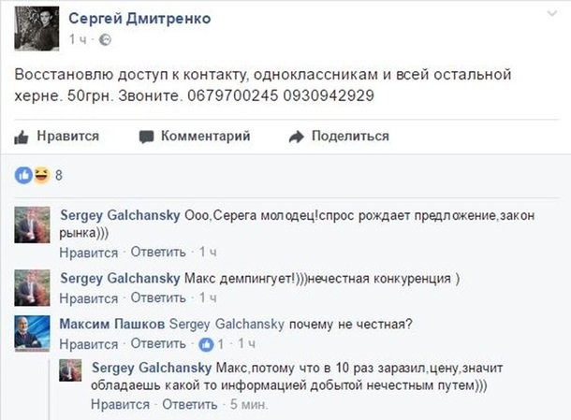Open the reactions count 8
Image resolution: width=571 pixels, height=420 pixels.
tap(59, 175)
